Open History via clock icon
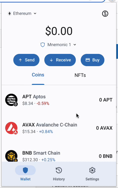The height and width of the screenshot is (188, 118). (x=59, y=170)
